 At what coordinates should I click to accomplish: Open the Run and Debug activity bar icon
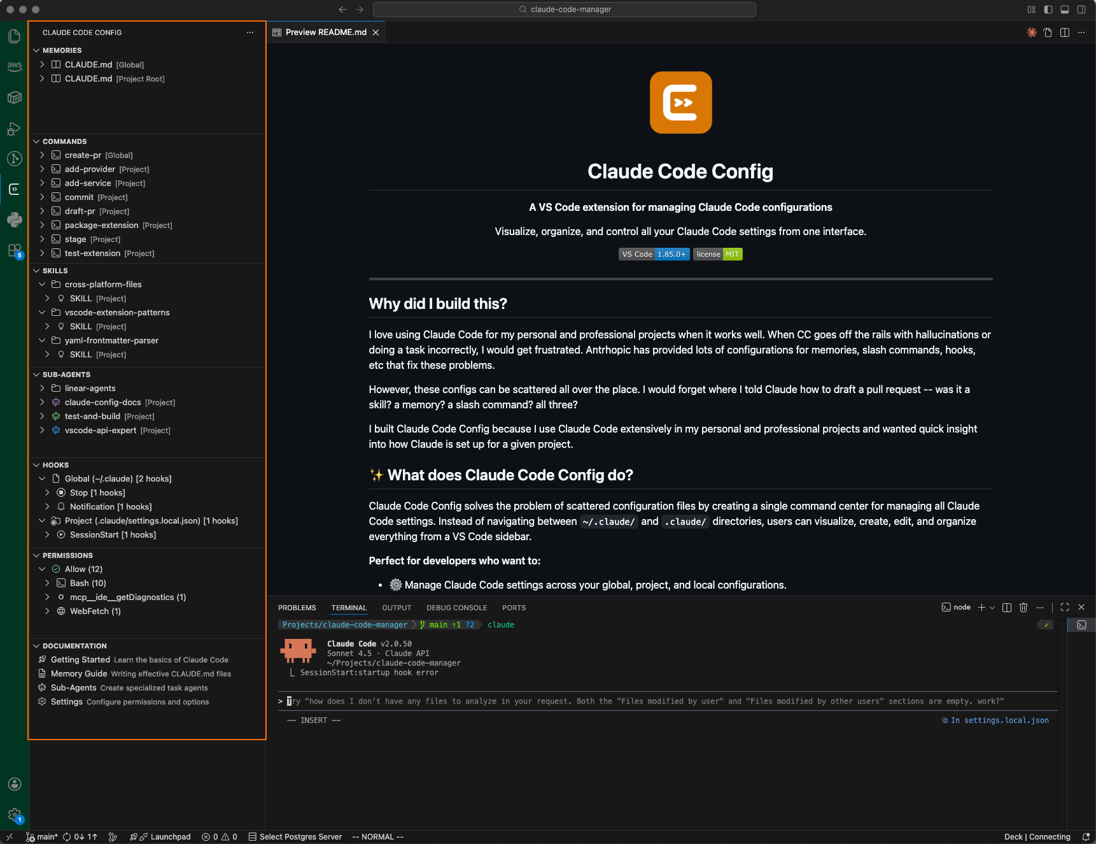click(x=14, y=128)
